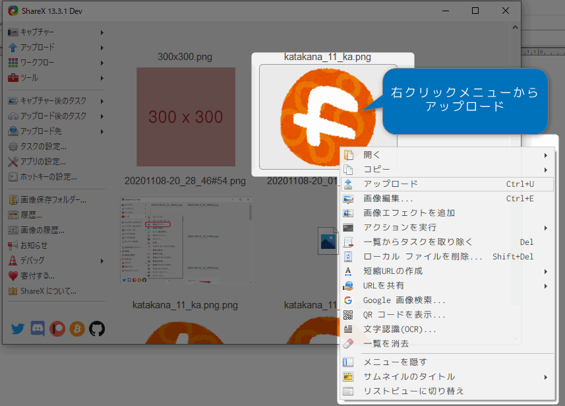565x406 pixels.
Task: Click the toolbox icon beside ツール
Action: pyautogui.click(x=13, y=78)
